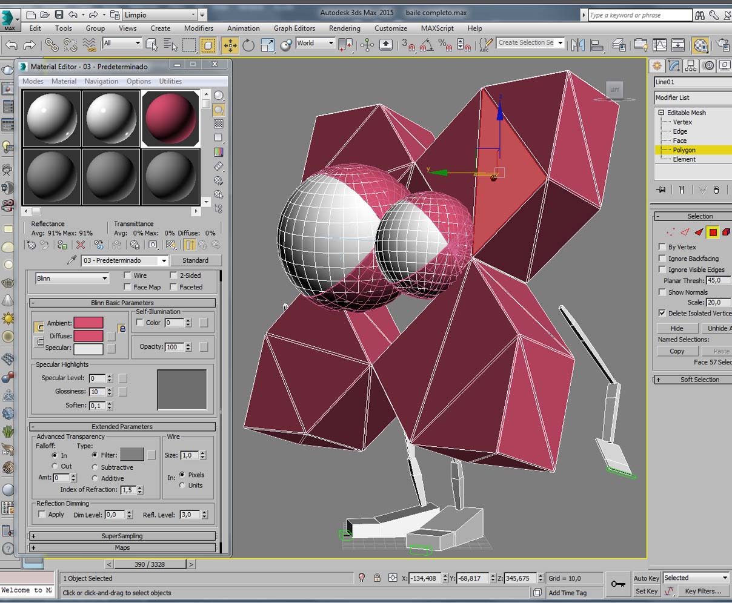Open the Blinn shader type dropdown
Image resolution: width=732 pixels, height=603 pixels.
coord(72,278)
